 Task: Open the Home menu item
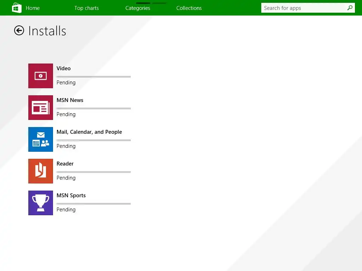(33, 8)
